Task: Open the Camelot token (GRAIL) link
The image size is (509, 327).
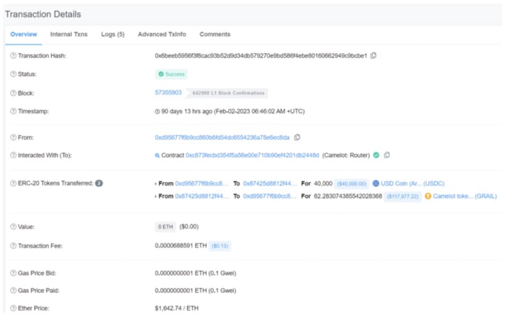Action: click(x=465, y=196)
